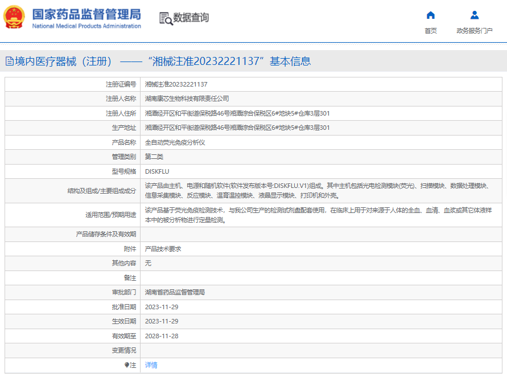
Task: Click the 生产地址 row label
Action: pos(124,128)
